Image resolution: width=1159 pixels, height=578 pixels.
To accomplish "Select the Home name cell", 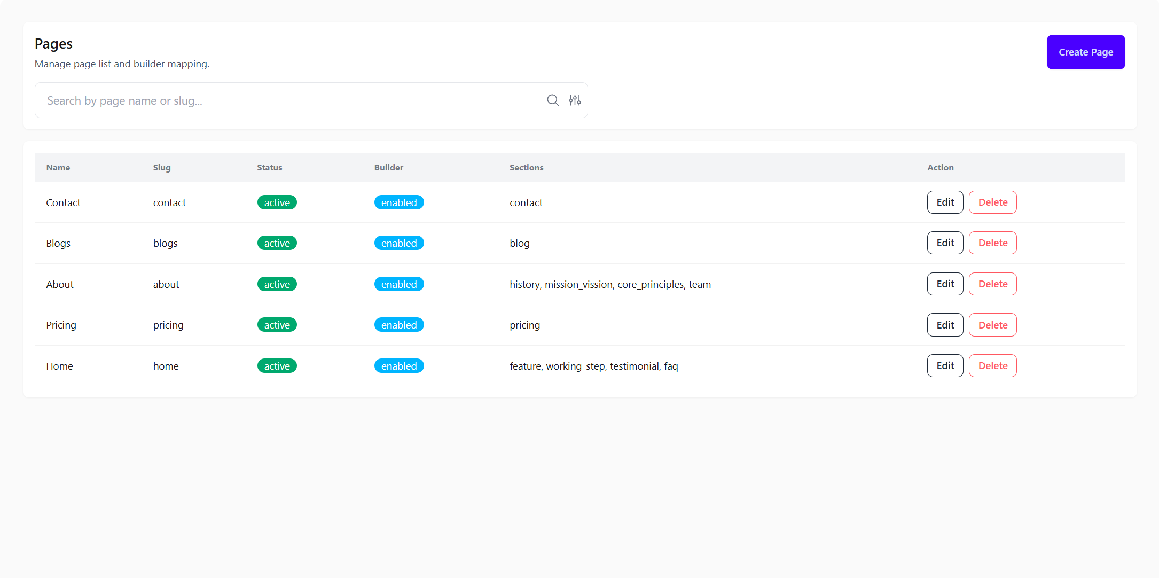I will [x=59, y=366].
